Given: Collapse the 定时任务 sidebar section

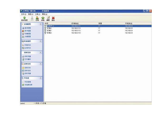Looking at the screenshot, I should (41, 64).
